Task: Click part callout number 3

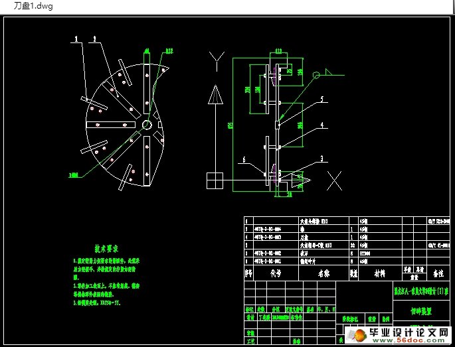Action: coord(322,158)
